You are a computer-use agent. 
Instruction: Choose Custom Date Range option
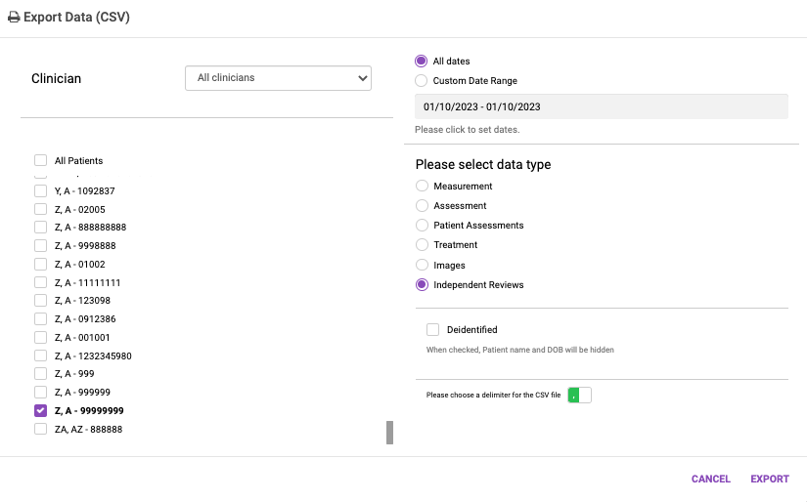coord(422,81)
